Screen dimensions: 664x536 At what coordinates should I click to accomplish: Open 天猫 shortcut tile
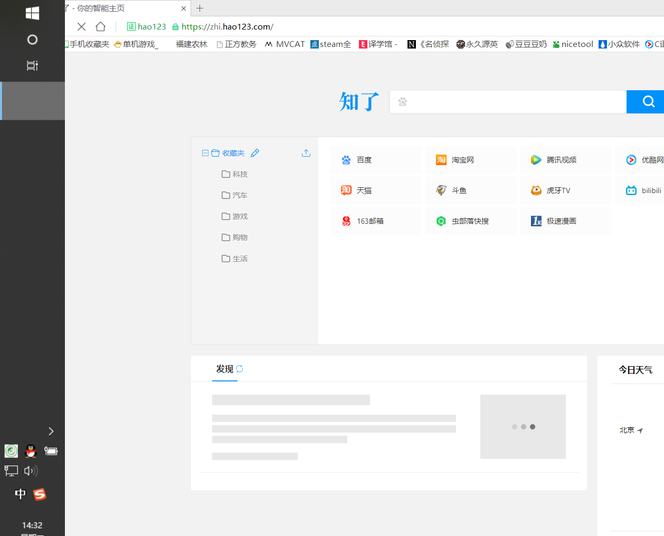coord(376,190)
